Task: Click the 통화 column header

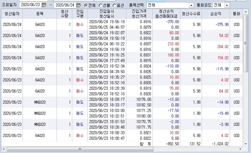Action: pos(236,14)
